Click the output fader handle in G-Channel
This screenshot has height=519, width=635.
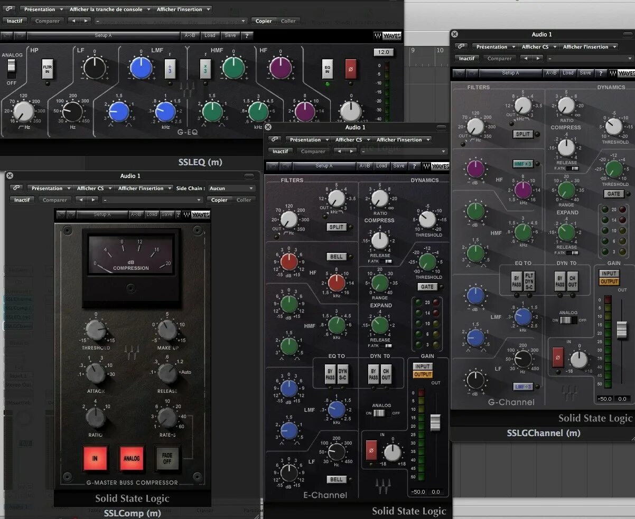[622, 329]
